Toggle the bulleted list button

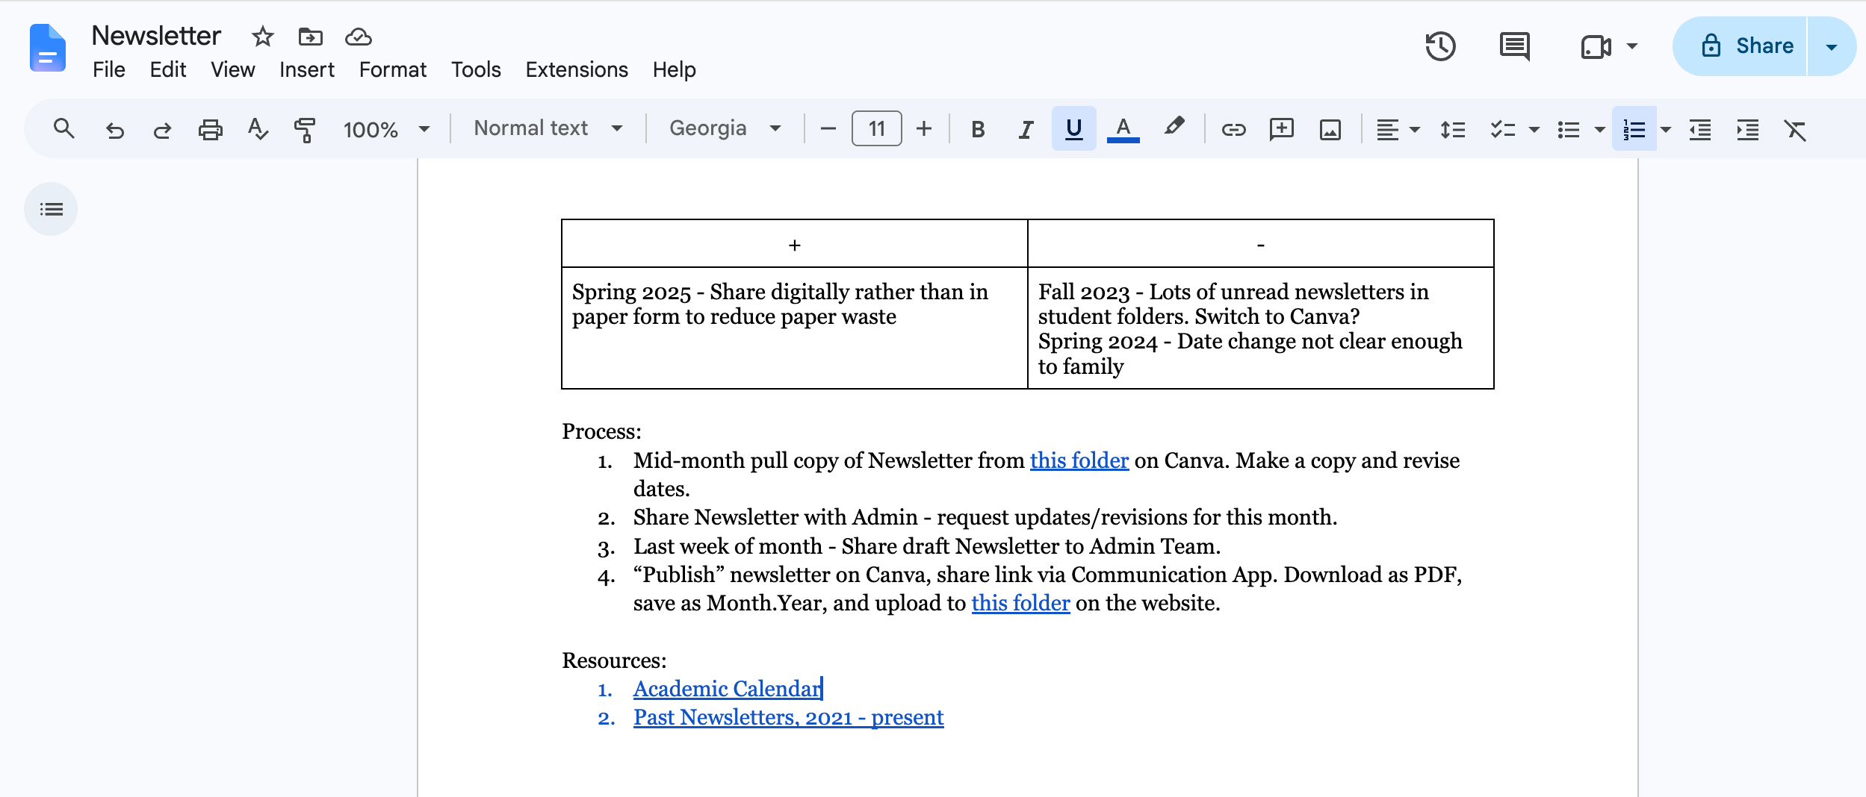pyautogui.click(x=1569, y=130)
